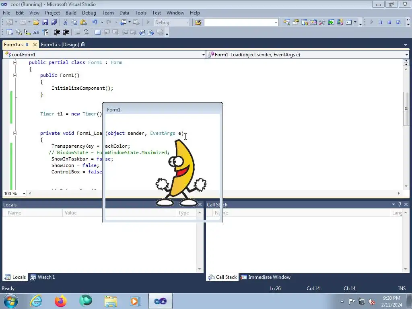412x309 pixels.
Task: Switch to the Form1.cs [Design] tab
Action: [x=62, y=45]
